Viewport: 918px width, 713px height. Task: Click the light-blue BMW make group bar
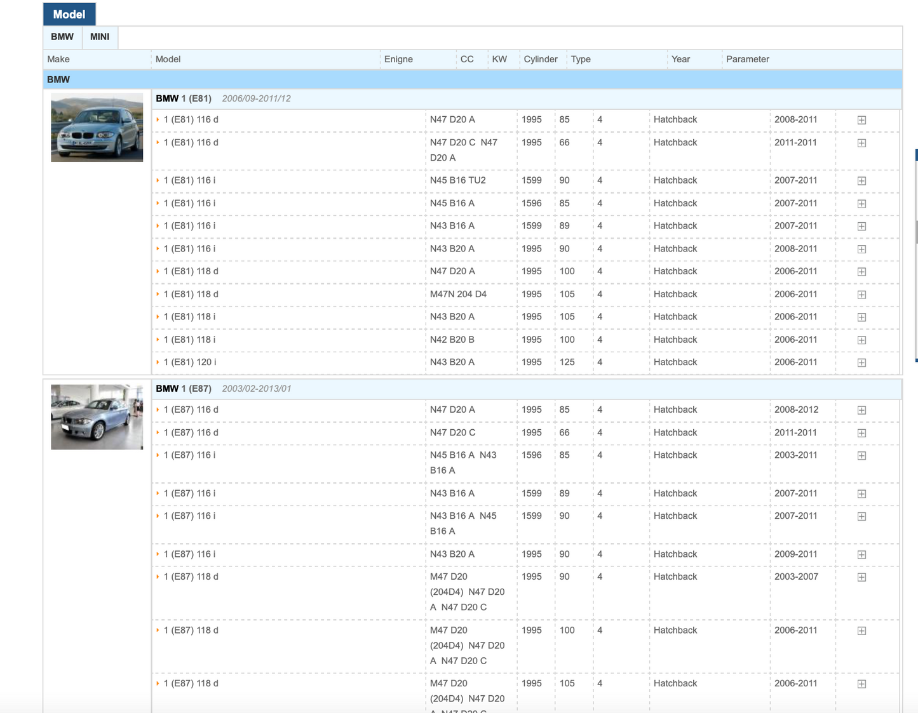[473, 79]
